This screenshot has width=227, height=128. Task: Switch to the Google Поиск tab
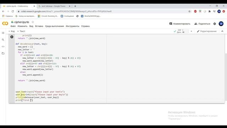(x=54, y=6)
